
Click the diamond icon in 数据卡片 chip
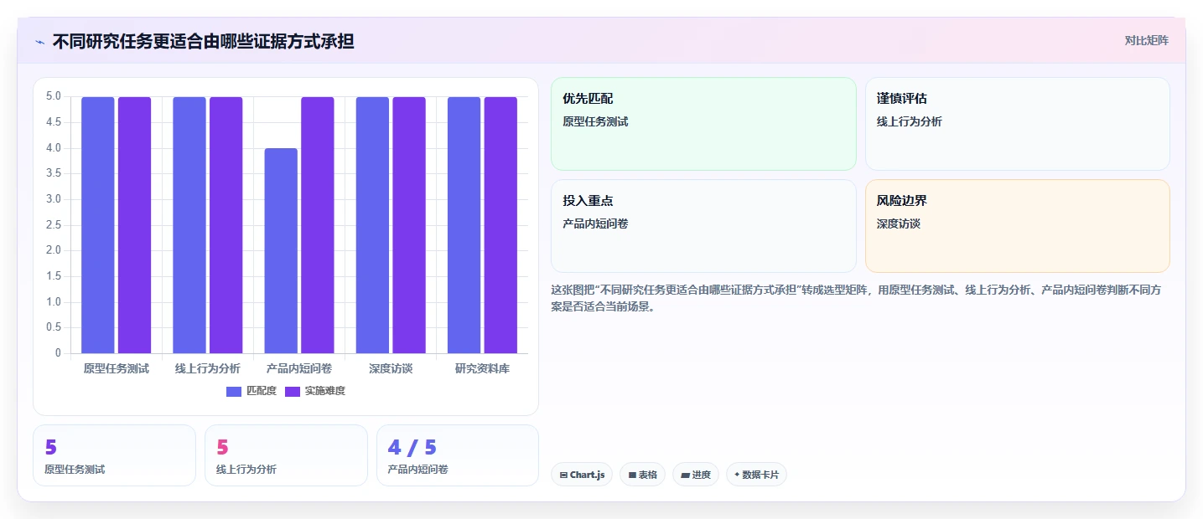pyautogui.click(x=737, y=474)
